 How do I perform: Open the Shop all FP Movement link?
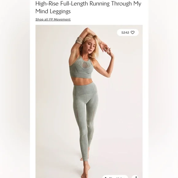pos(53,19)
